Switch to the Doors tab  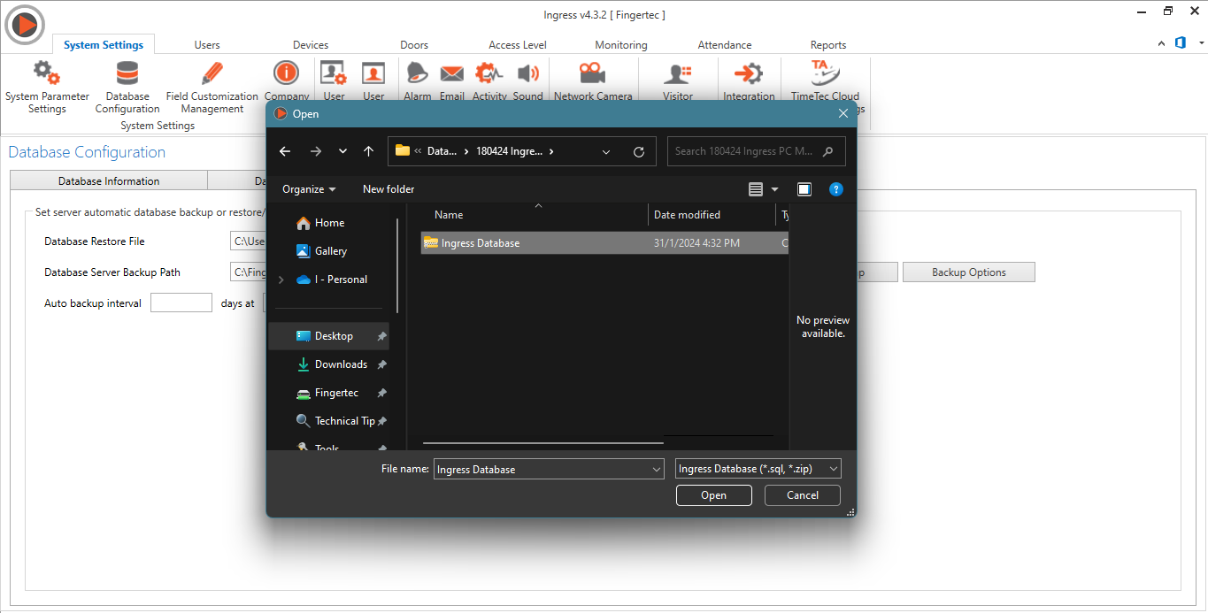(414, 45)
